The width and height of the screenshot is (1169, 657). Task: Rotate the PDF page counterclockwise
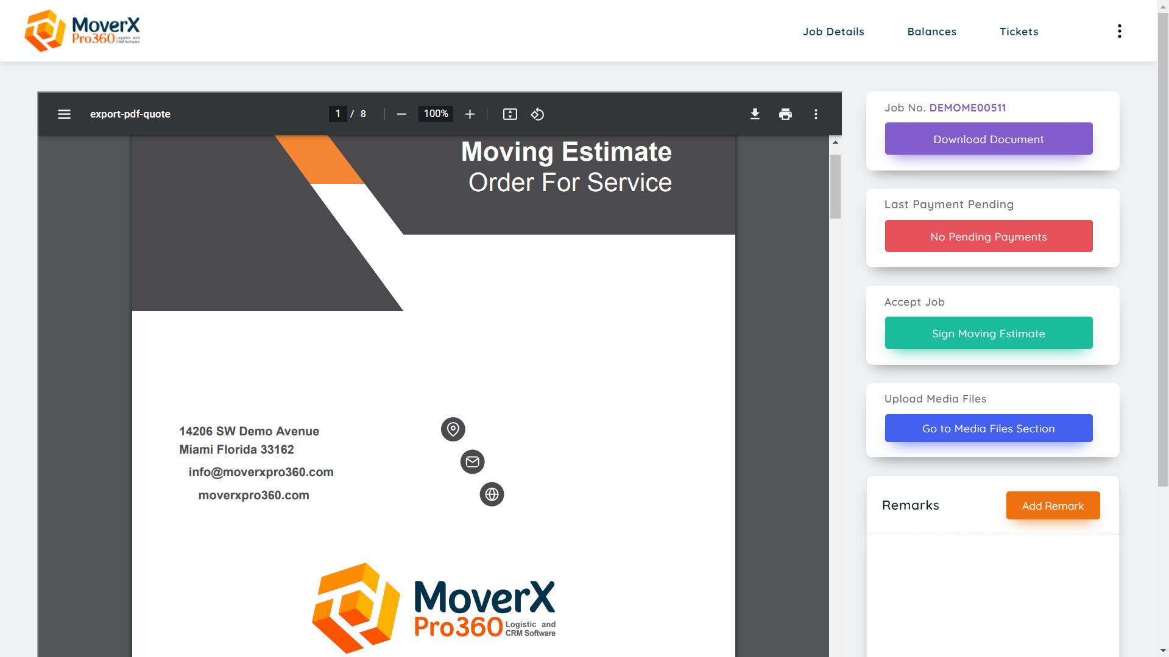tap(537, 114)
